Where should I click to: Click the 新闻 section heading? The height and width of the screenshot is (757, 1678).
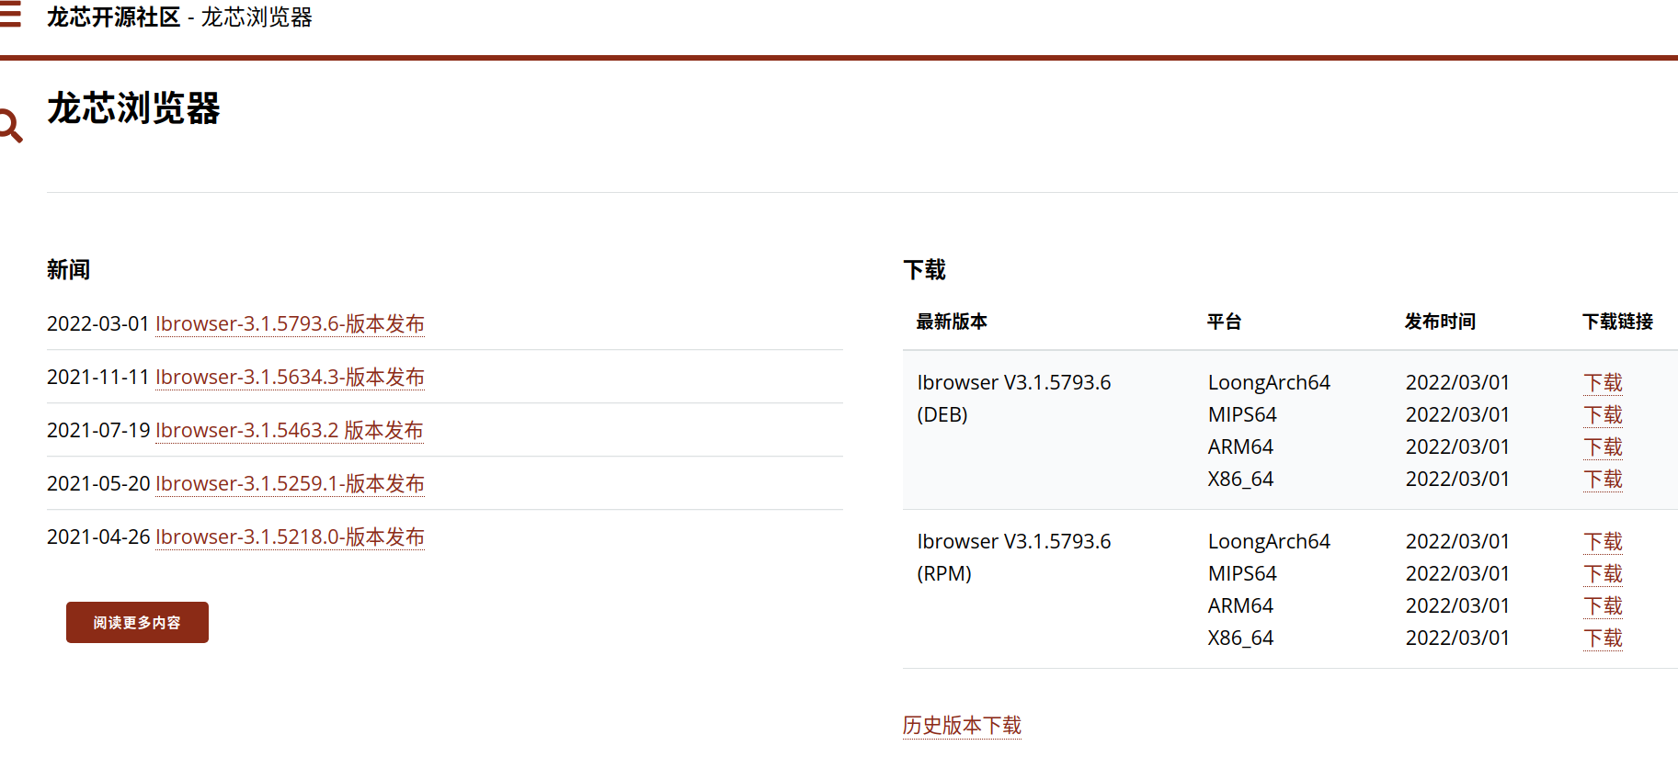pos(69,270)
